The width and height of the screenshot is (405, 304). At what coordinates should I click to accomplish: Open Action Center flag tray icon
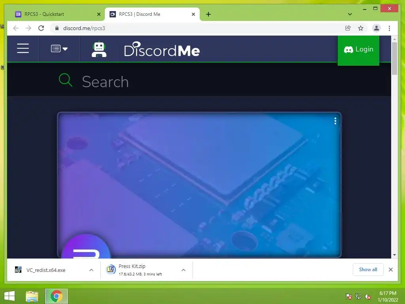[x=348, y=296]
